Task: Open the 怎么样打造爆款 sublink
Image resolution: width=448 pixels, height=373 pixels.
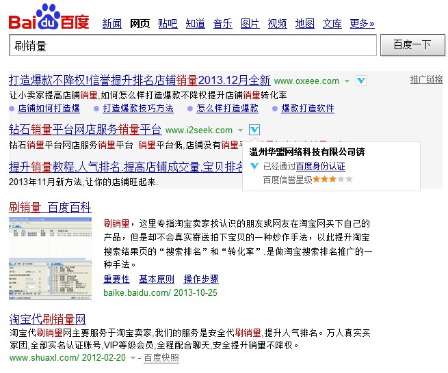Action: pos(227,109)
